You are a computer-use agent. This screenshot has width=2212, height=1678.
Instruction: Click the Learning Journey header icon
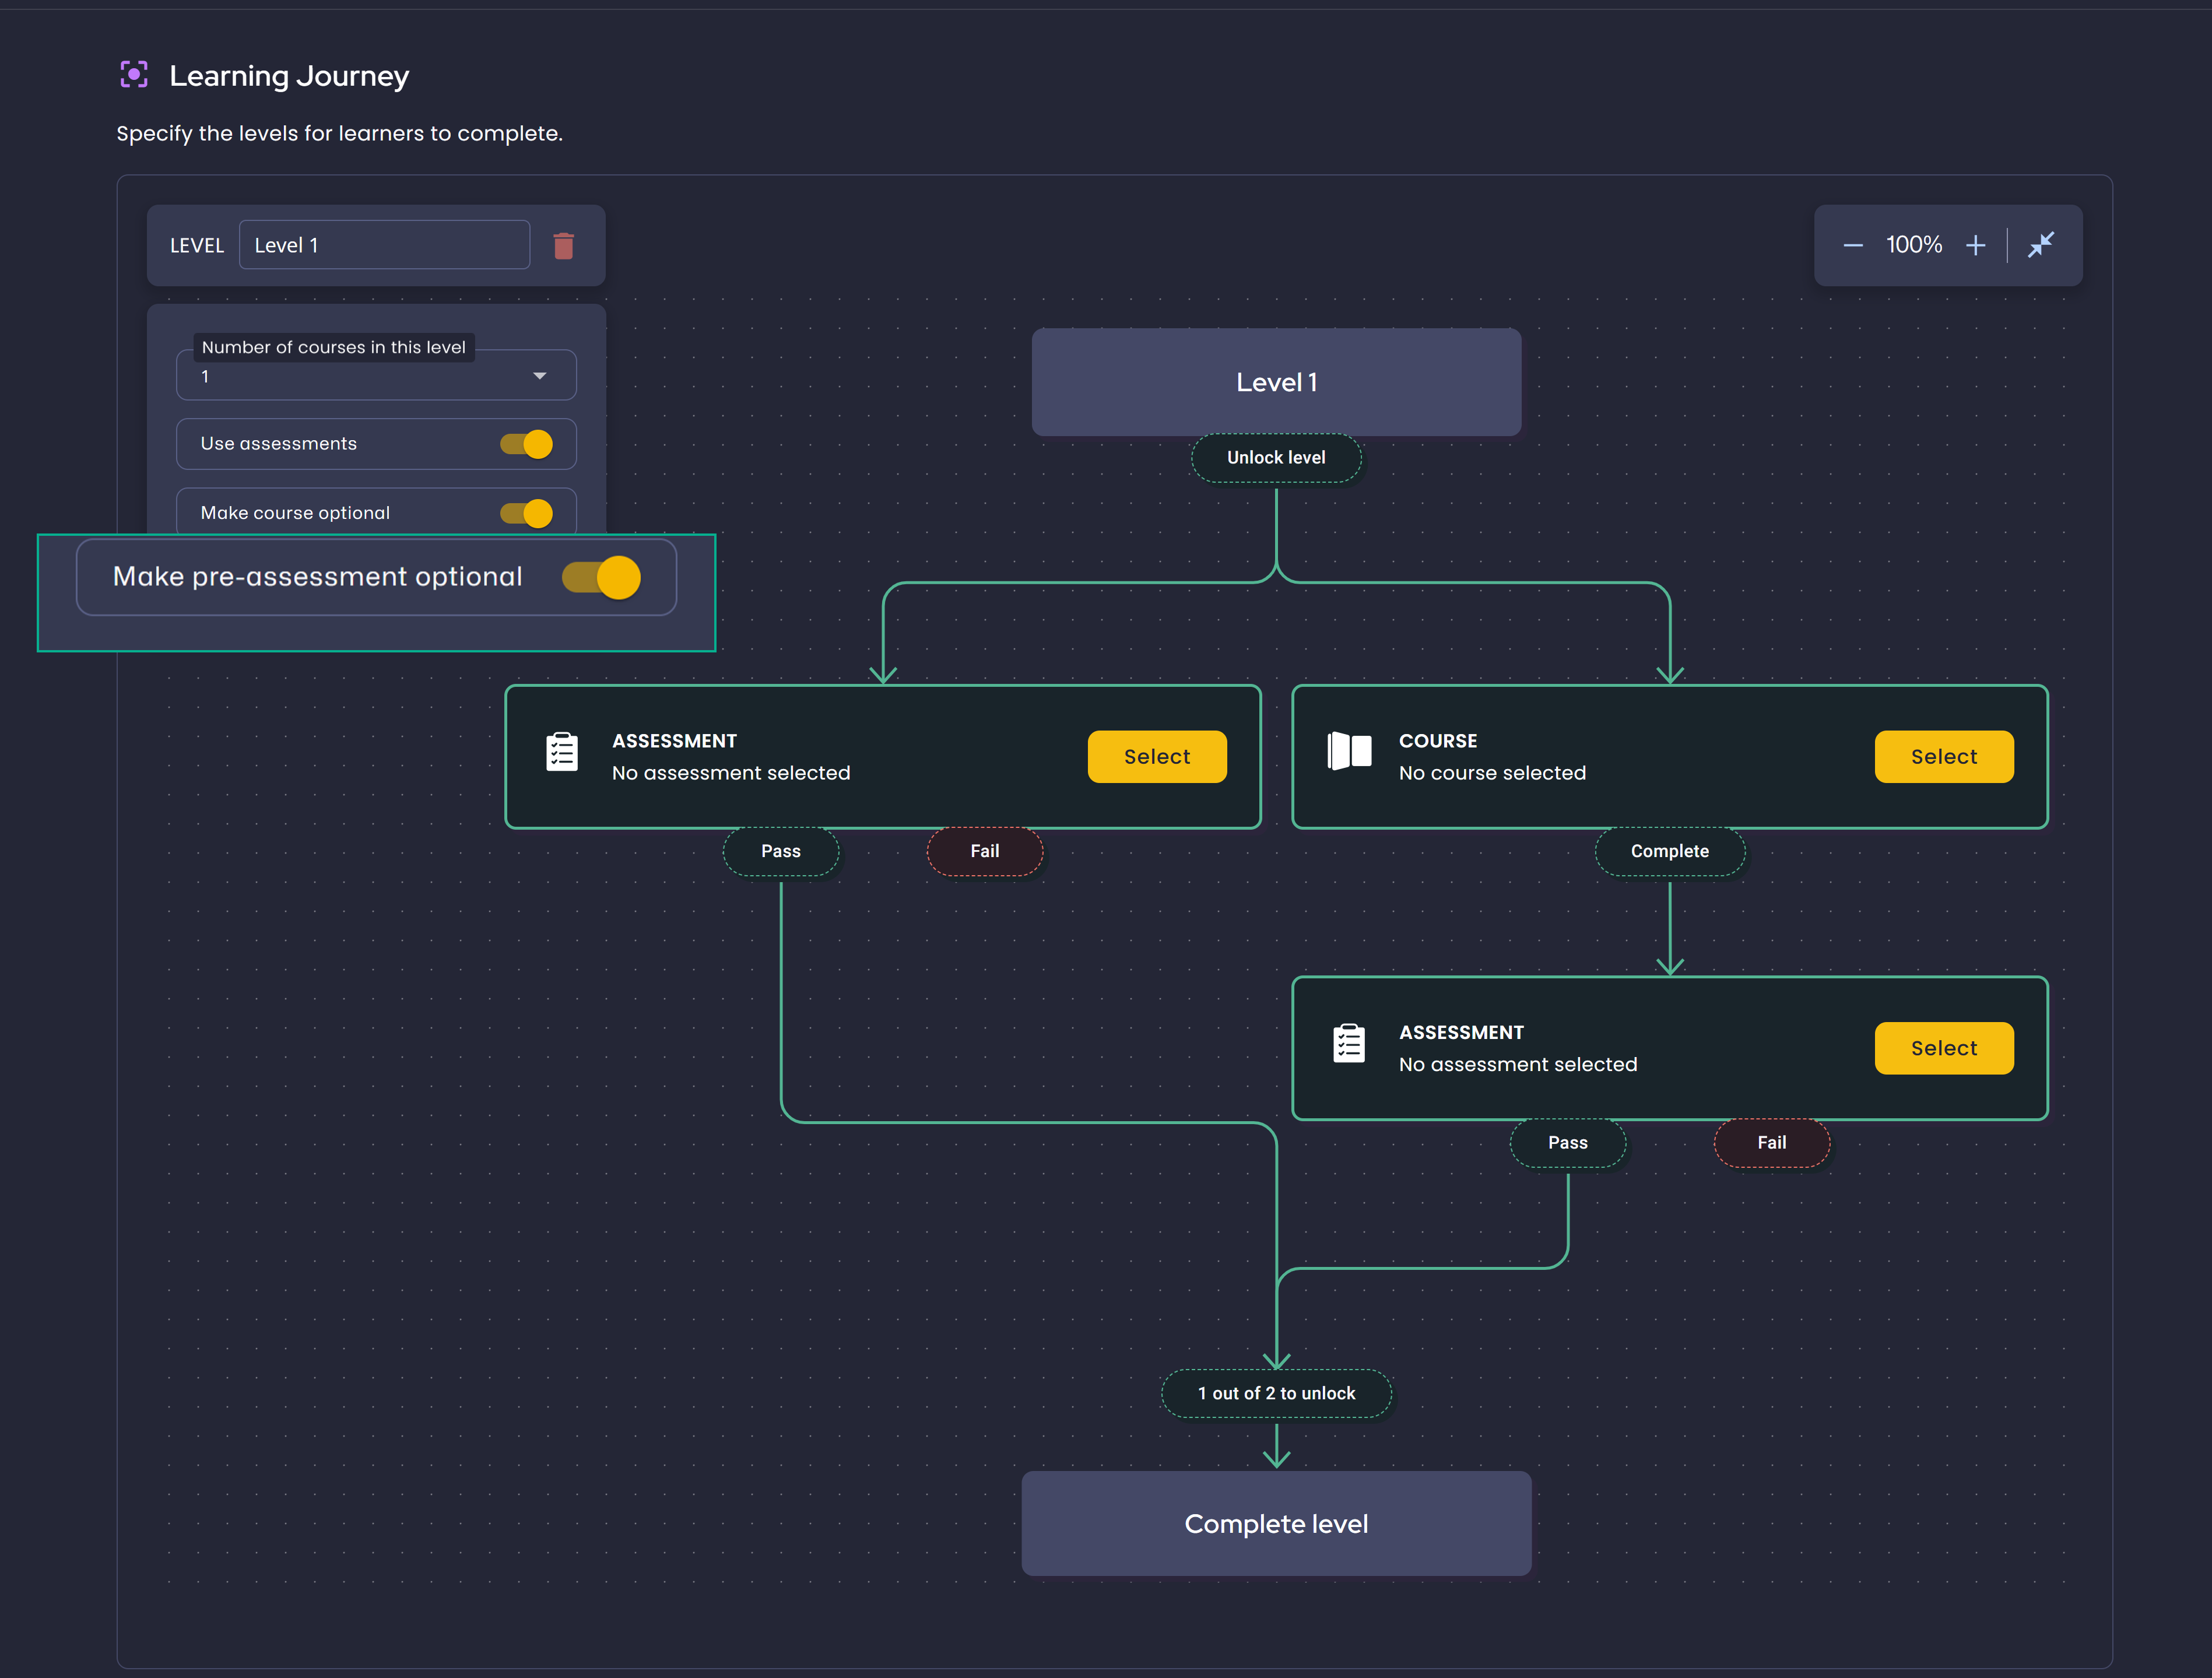point(134,73)
